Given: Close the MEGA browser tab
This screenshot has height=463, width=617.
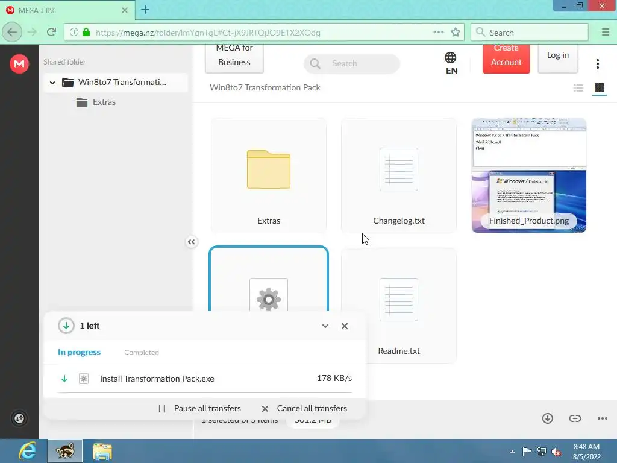Looking at the screenshot, I should (124, 10).
